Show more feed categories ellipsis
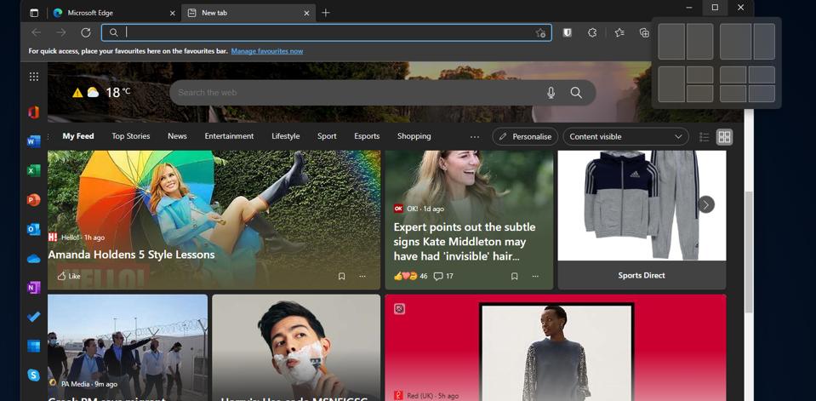This screenshot has width=816, height=401. tap(475, 136)
